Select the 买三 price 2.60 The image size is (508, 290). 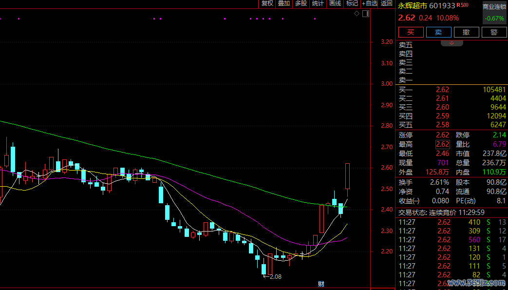[443, 107]
